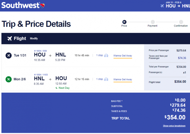This screenshot has height=134, width=190.
Task: Expand the Show price breakdown link
Action: (174, 126)
